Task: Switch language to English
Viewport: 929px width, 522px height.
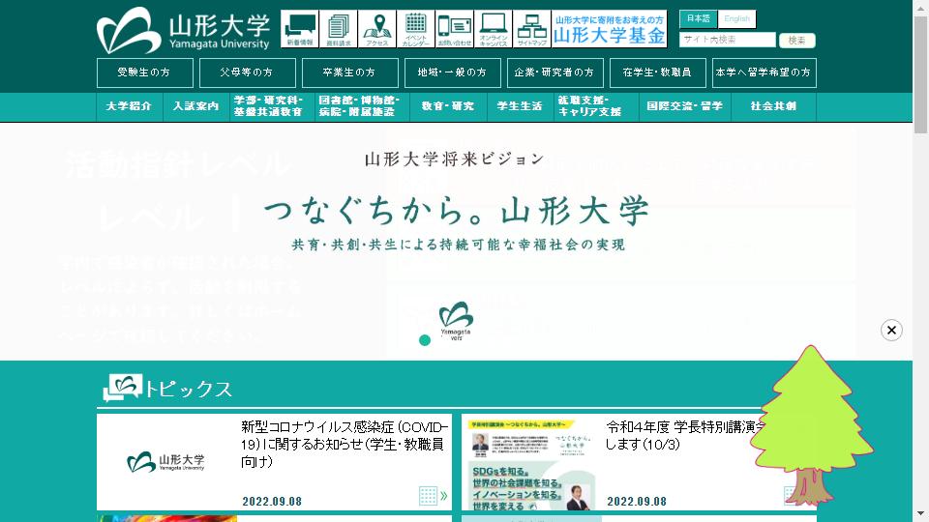Action: tap(736, 19)
